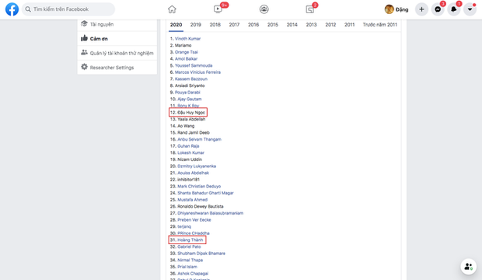The image size is (482, 280).
Task: Open Prial Islam link
Action: coord(187,267)
